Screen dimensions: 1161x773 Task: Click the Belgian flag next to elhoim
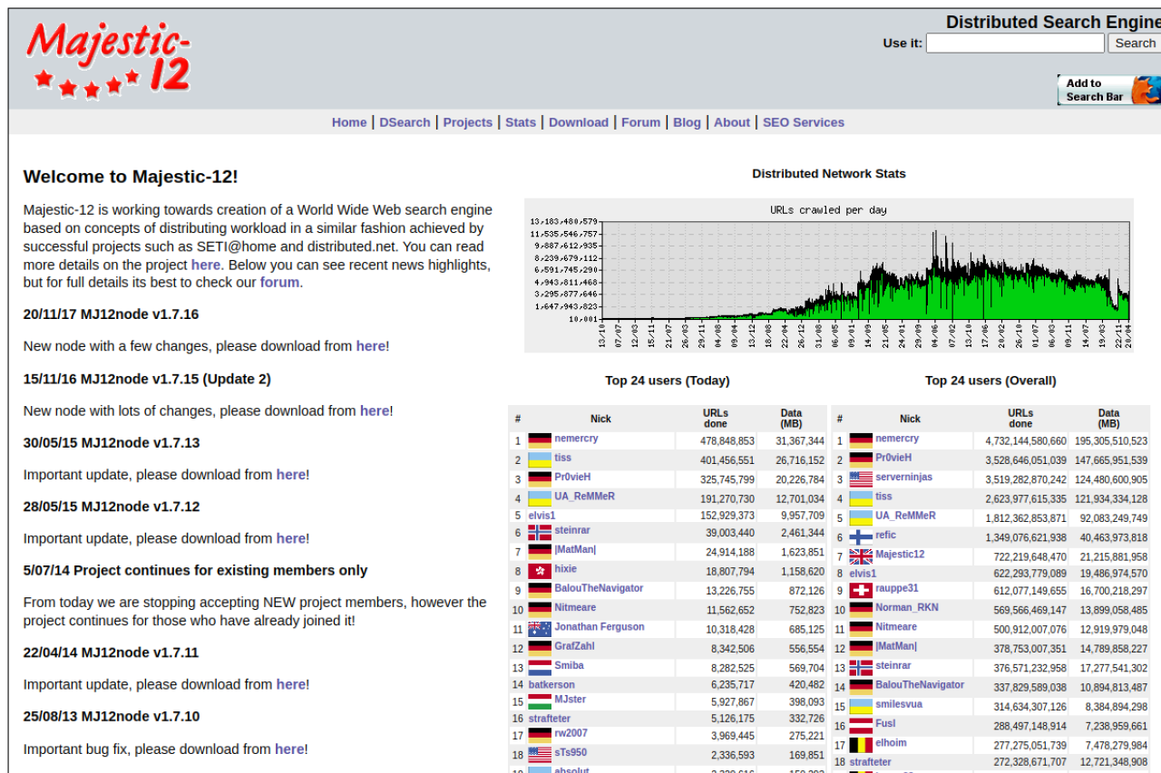861,745
